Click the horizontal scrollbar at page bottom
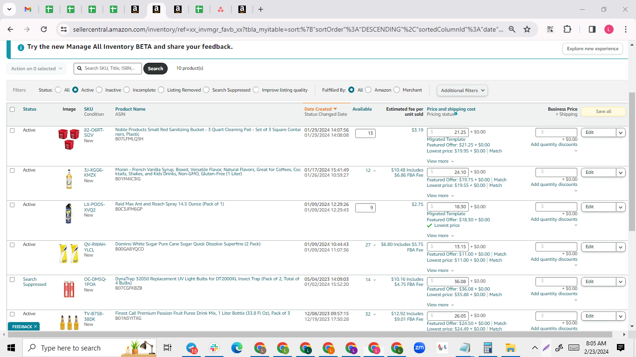This screenshot has width=636, height=357. pos(311,334)
